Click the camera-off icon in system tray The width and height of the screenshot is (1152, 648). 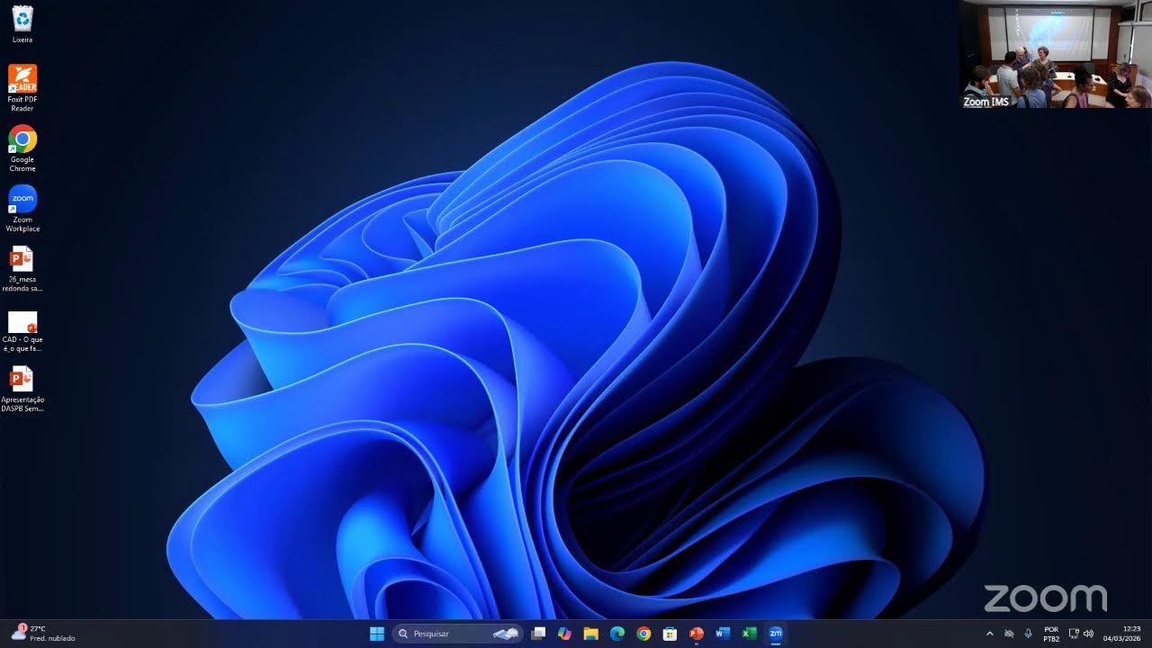pos(1009,634)
